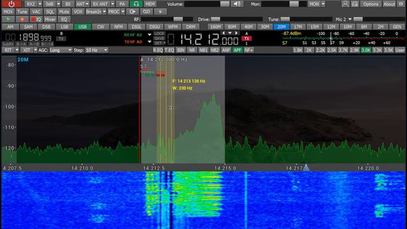Disable the APF filter button
The image size is (407, 229).
tap(237, 50)
